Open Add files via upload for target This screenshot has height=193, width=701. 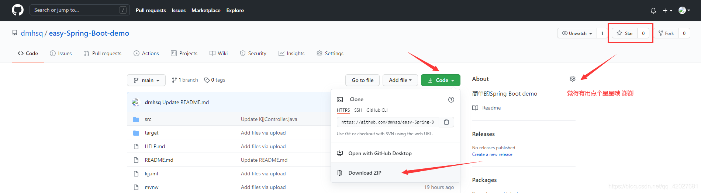point(263,133)
